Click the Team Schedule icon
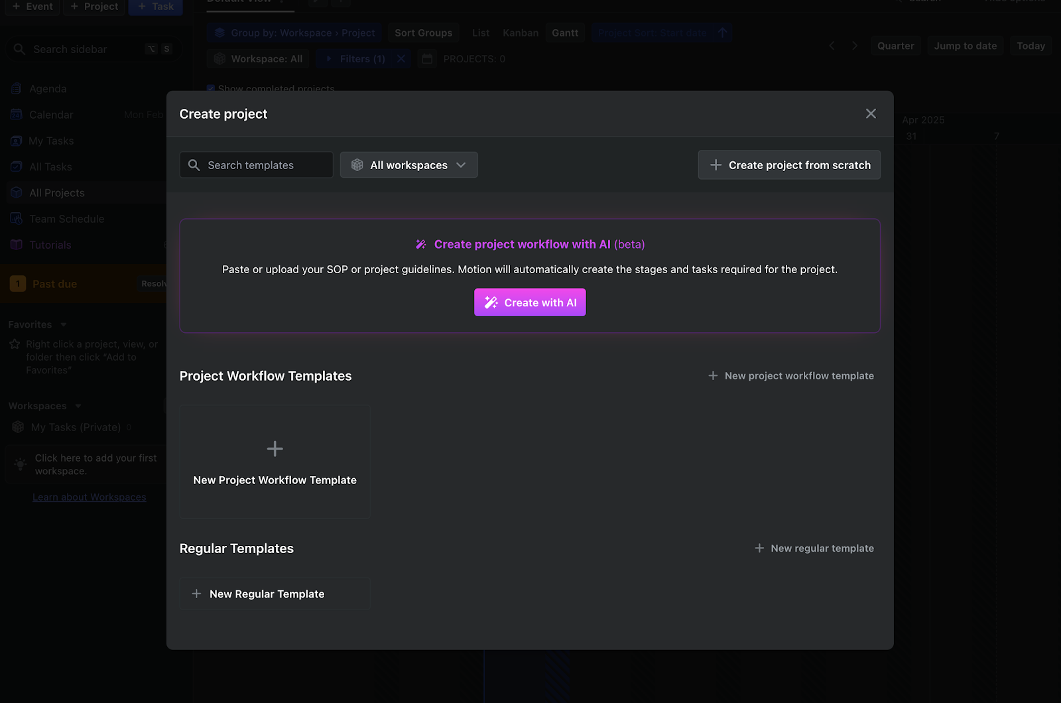Image resolution: width=1061 pixels, height=703 pixels. [17, 219]
